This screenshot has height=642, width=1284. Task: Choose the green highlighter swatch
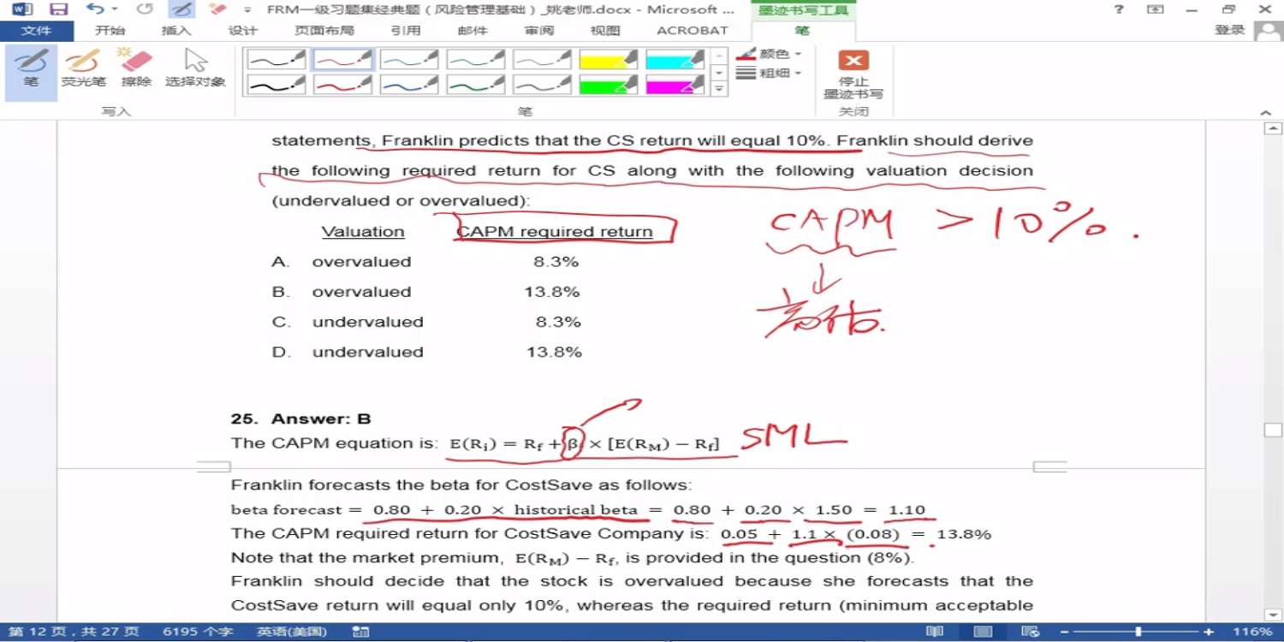click(x=608, y=85)
